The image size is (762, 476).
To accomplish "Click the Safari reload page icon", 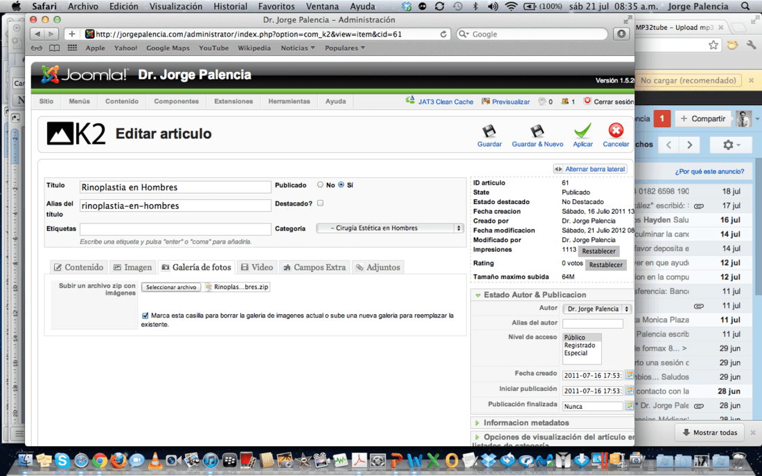I will click(443, 34).
